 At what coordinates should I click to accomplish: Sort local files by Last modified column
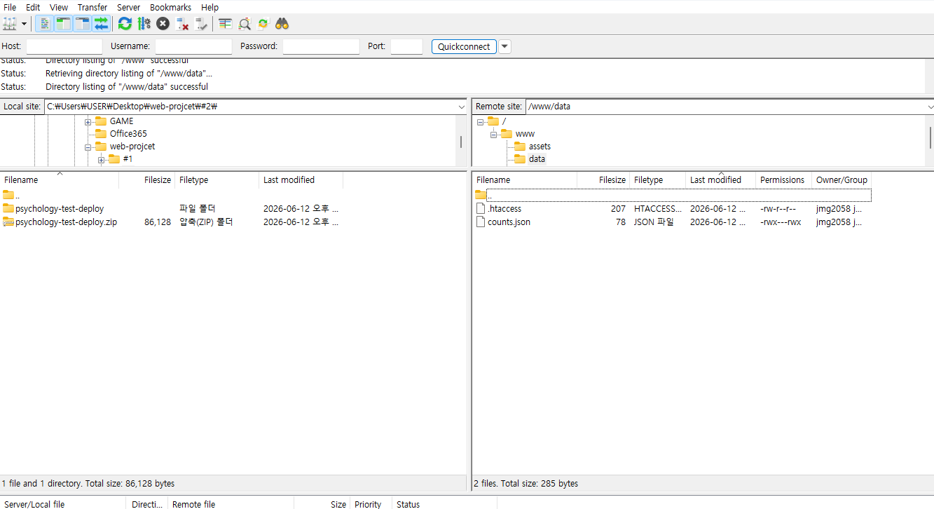(x=301, y=180)
